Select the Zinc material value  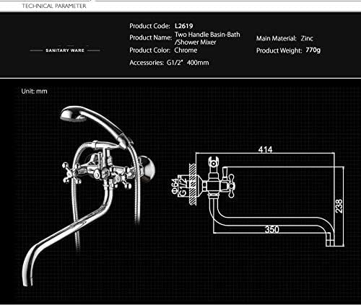[x=307, y=38]
